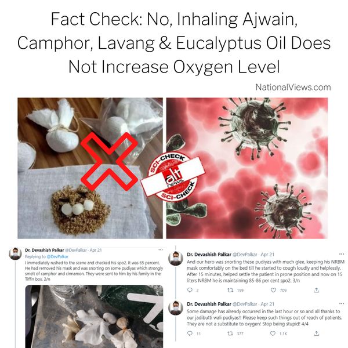This screenshot has height=348, width=348.
Task: Open more options on the 4/4 tweet
Action: pyautogui.click(x=342, y=303)
